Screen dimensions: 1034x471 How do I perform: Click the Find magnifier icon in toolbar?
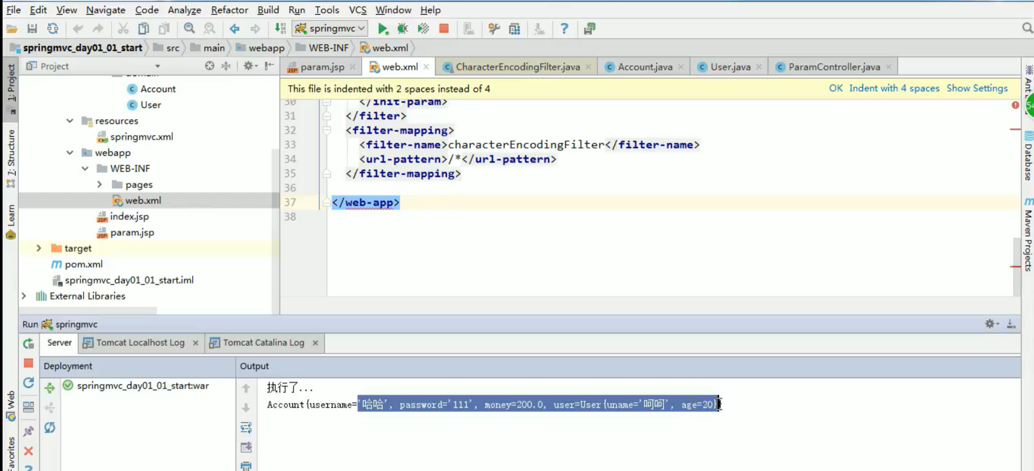(189, 29)
